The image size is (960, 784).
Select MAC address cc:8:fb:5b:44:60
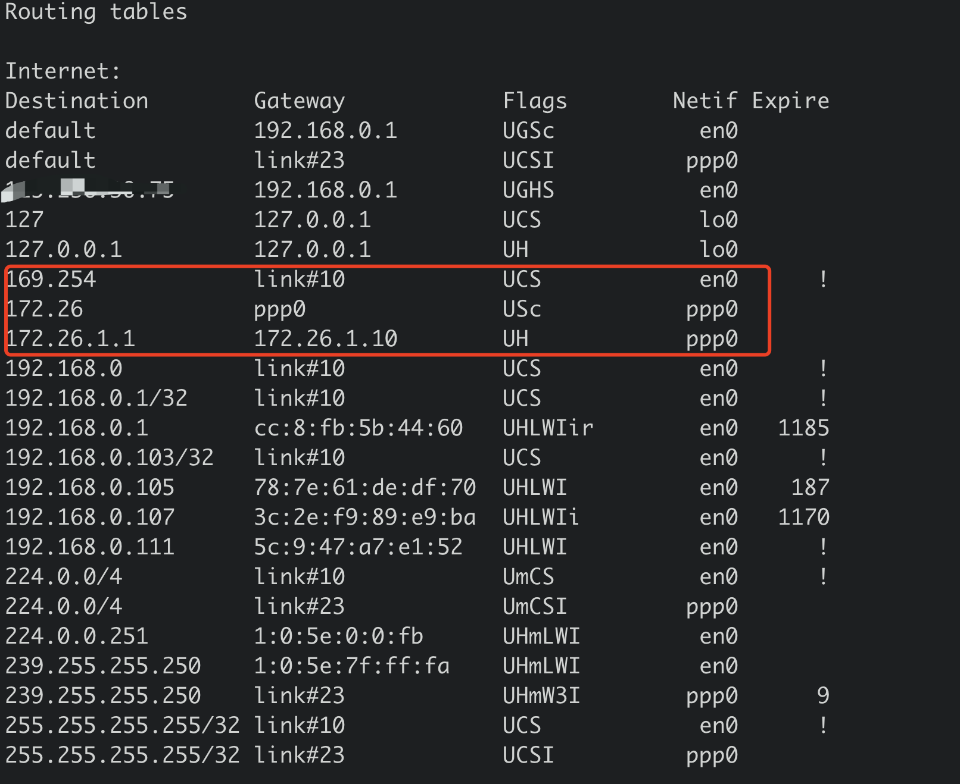coord(358,428)
